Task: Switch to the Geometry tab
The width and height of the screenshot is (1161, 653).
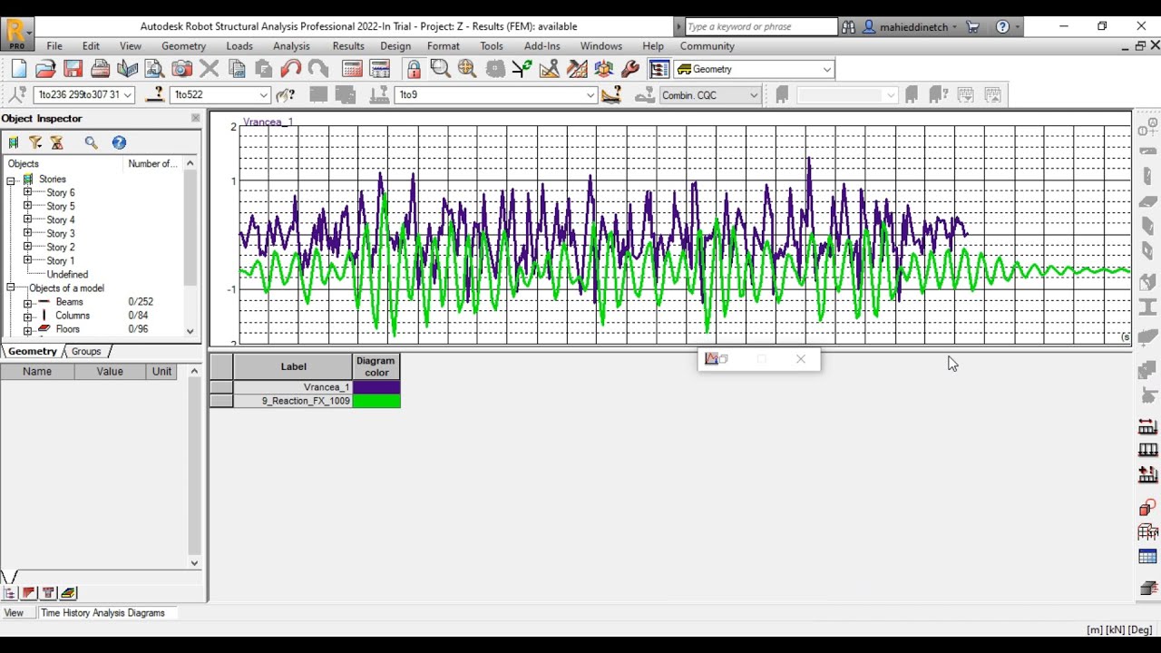Action: [33, 352]
